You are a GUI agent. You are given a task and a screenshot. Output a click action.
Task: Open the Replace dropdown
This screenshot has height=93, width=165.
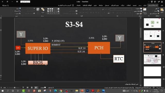click(x=16, y=11)
